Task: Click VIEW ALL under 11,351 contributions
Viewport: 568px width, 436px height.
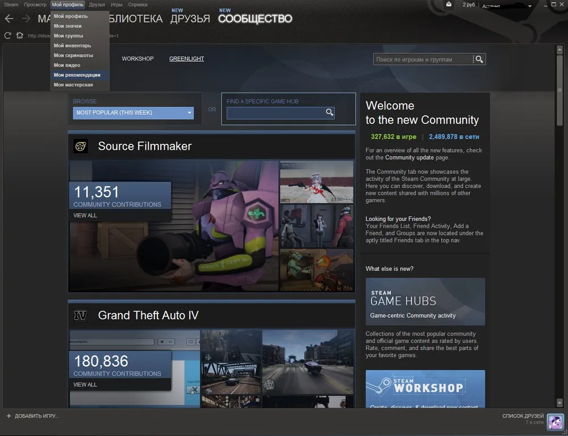Action: [x=85, y=216]
